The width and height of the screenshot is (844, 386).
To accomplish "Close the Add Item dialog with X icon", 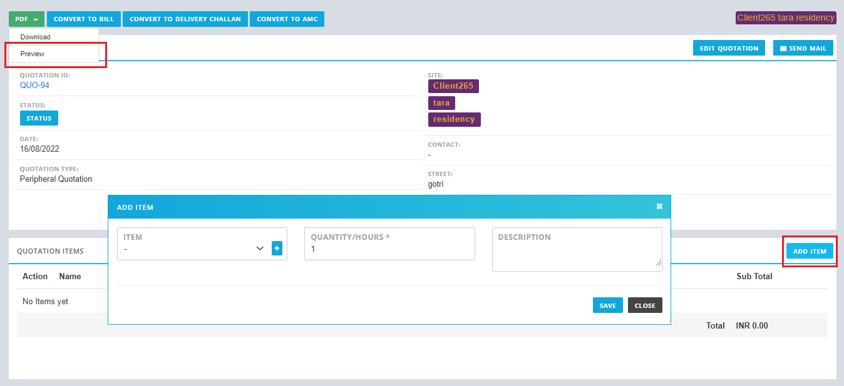I will [x=659, y=206].
